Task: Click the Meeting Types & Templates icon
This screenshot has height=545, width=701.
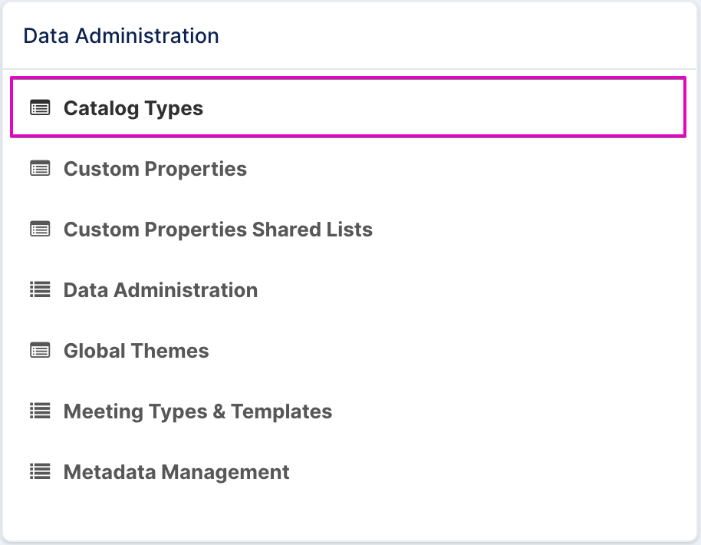Action: (40, 411)
